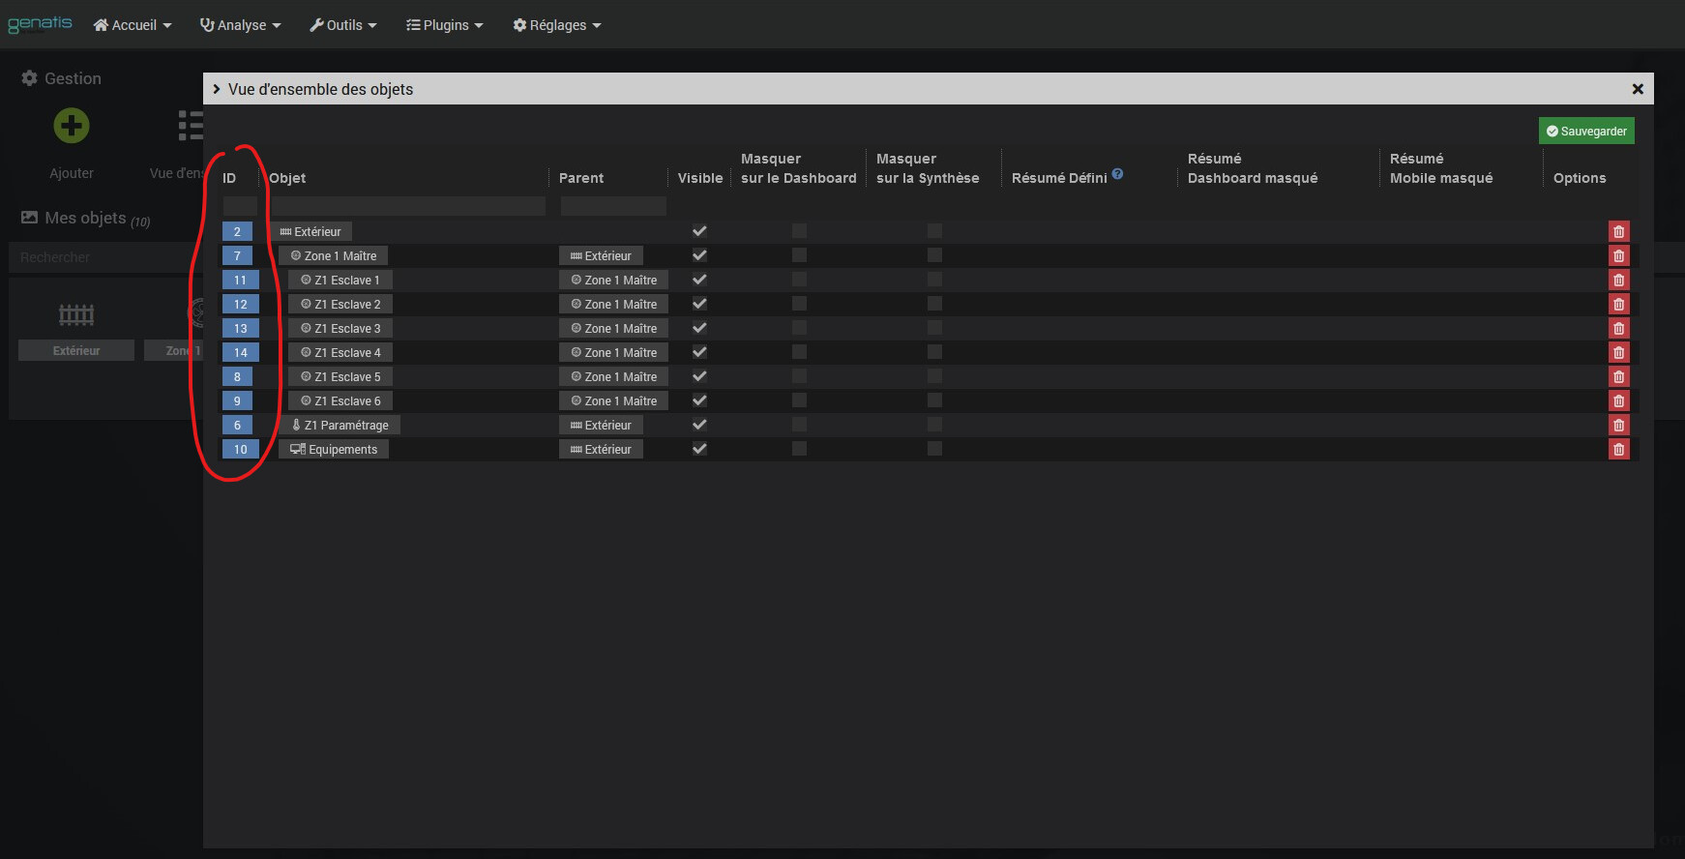Delete the Extérieur object with trash icon
Viewport: 1685px width, 859px height.
1618,231
